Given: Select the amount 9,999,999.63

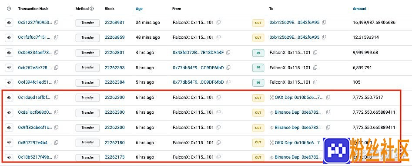Looking at the screenshot, I should 365,52.
